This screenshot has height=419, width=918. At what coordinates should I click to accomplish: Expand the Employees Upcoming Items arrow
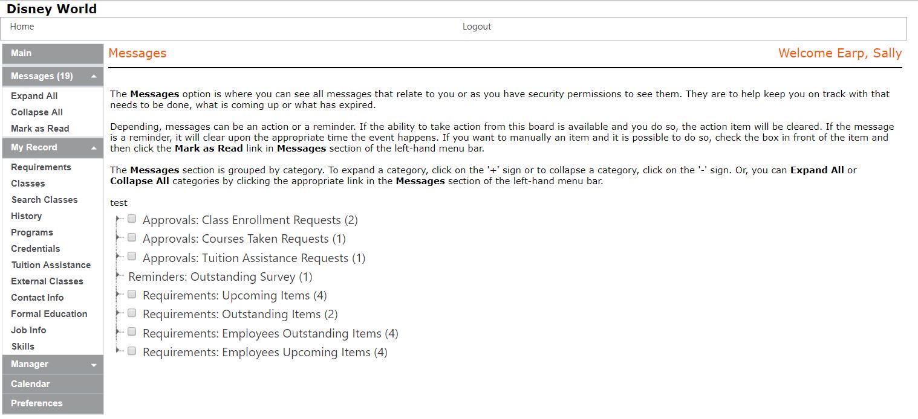117,351
